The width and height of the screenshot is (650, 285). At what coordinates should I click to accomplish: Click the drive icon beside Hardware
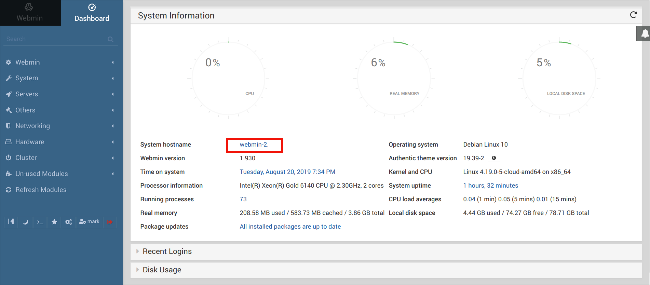pos(9,142)
